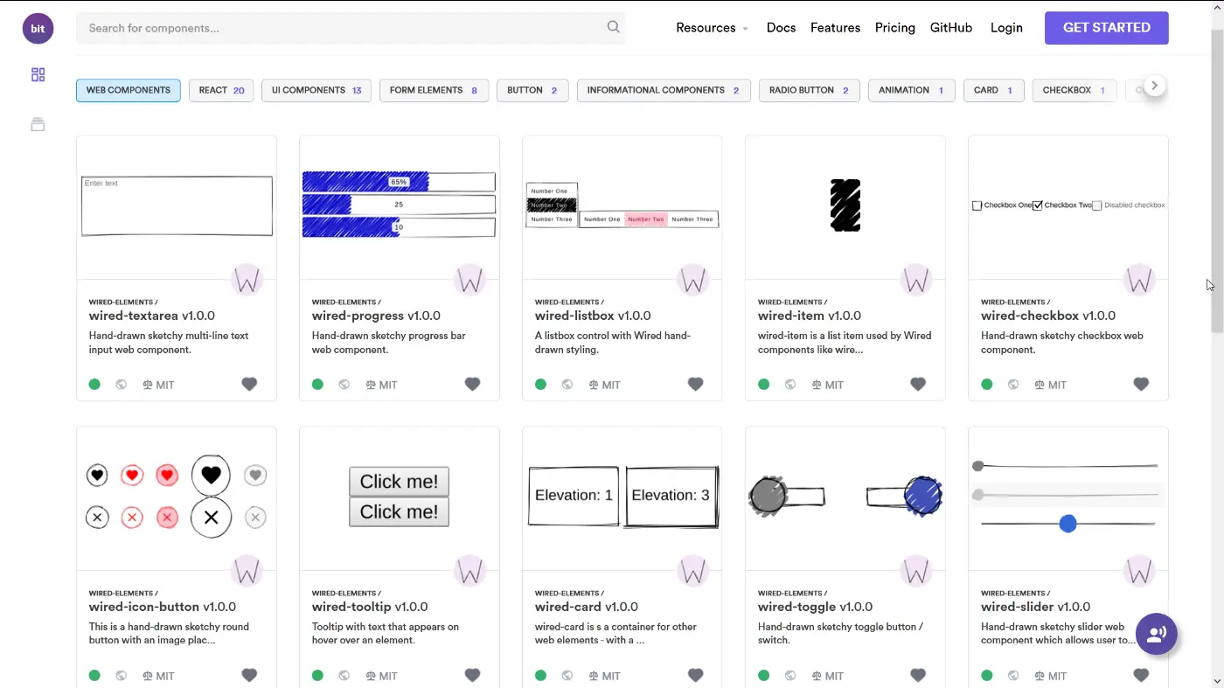
Task: Filter by the FORM ELEMENTS tag
Action: 434,90
